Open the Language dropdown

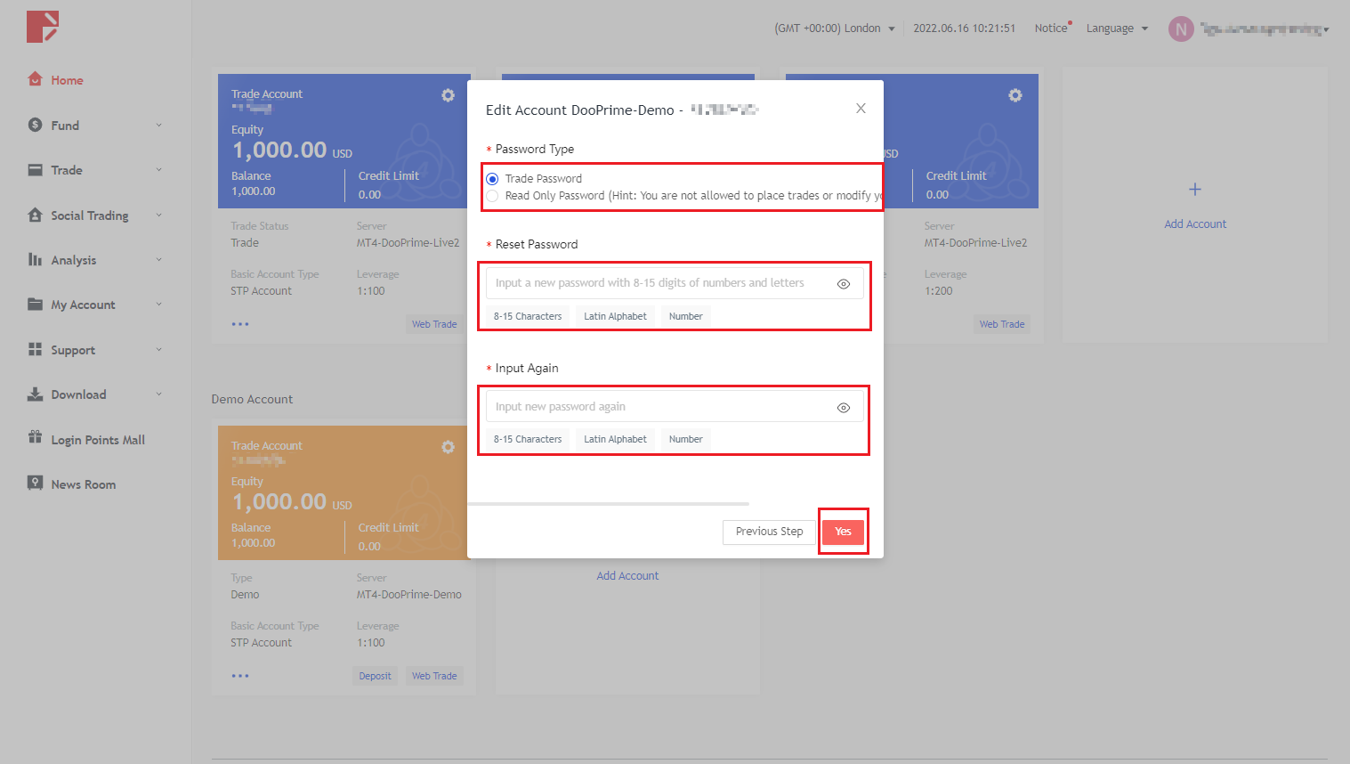(x=1116, y=28)
